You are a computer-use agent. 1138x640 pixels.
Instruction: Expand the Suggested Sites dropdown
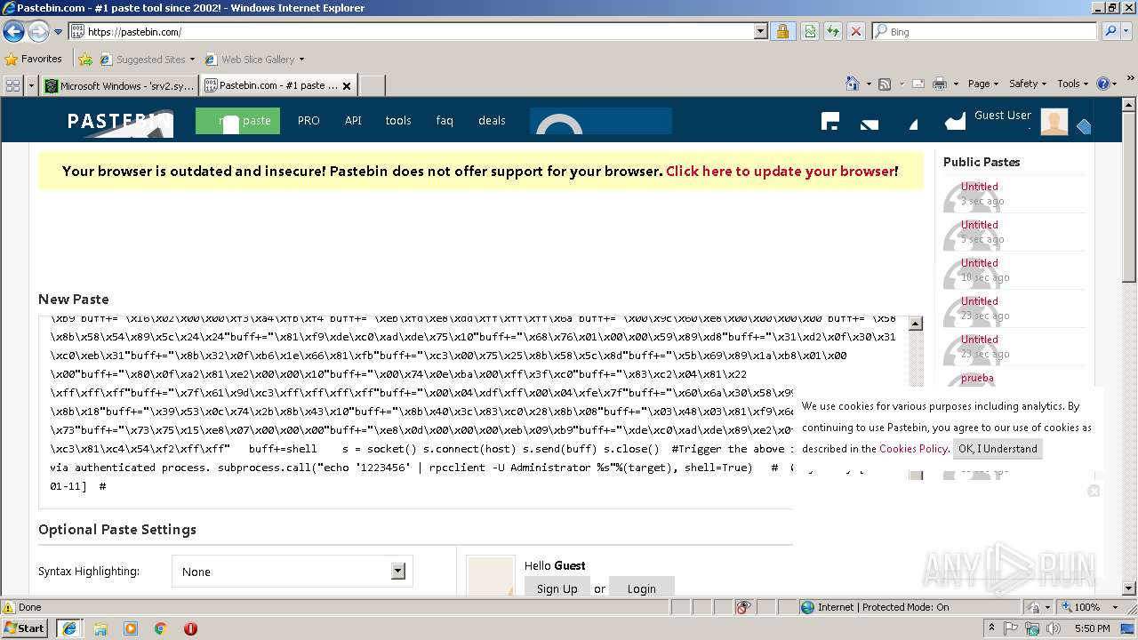pos(192,60)
